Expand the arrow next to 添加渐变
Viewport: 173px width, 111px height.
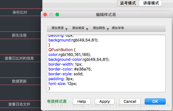(87, 29)
